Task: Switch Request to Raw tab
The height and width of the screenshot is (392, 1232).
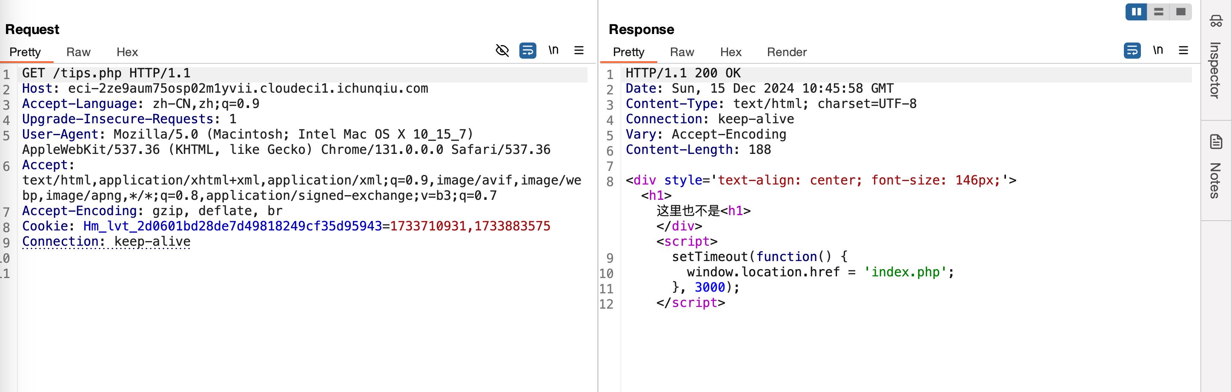Action: pyautogui.click(x=78, y=52)
